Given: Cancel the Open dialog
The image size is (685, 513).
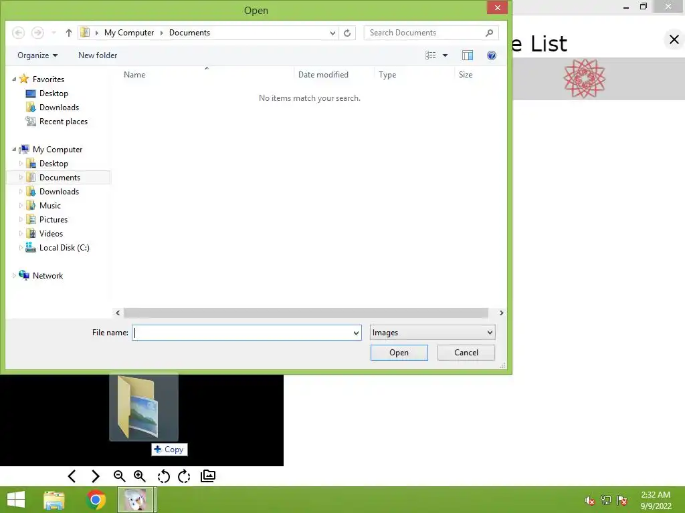Looking at the screenshot, I should click(466, 353).
